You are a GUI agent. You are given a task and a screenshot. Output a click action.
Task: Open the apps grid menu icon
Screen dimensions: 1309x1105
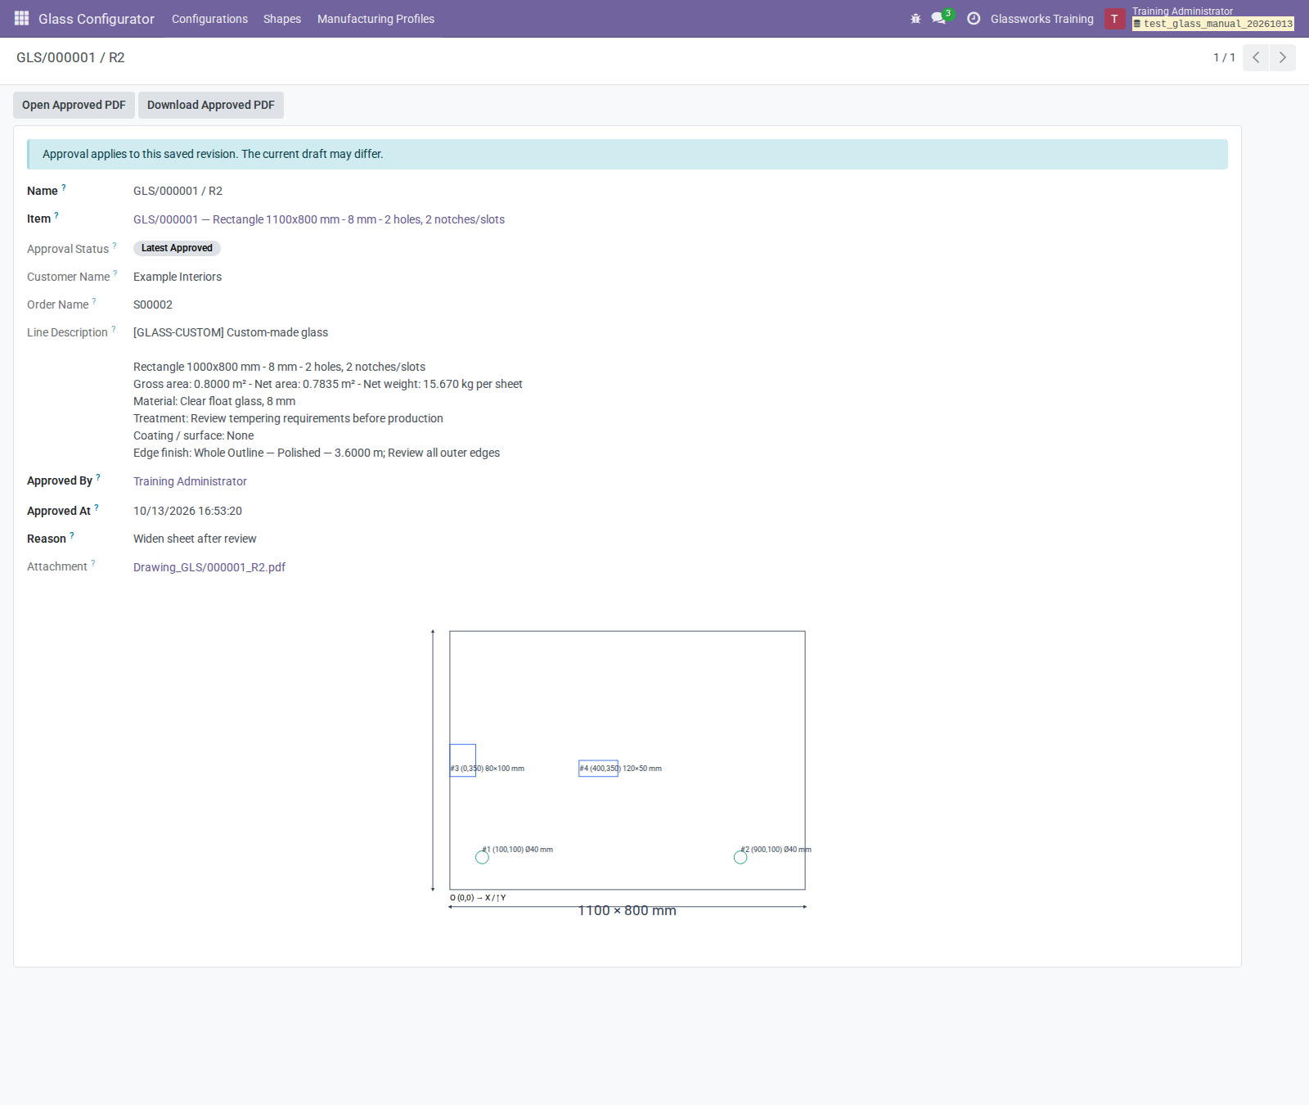pos(22,18)
